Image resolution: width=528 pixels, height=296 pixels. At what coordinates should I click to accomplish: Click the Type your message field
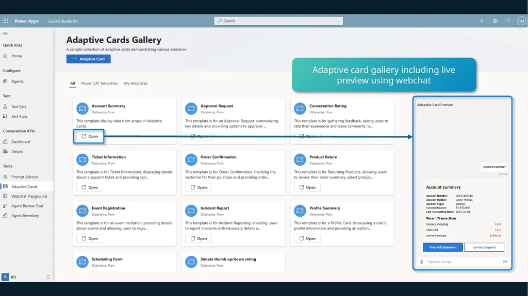463,262
